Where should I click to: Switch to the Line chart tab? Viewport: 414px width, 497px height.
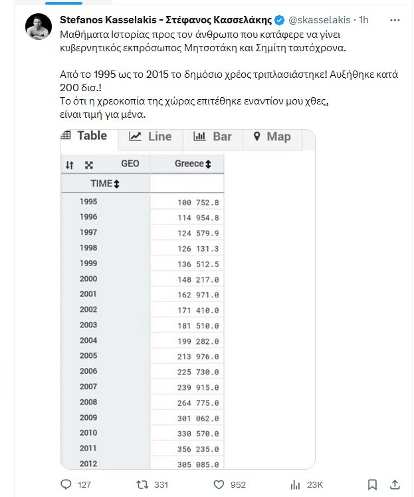150,136
